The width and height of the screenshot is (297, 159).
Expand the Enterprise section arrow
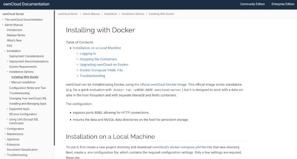(x=5, y=144)
